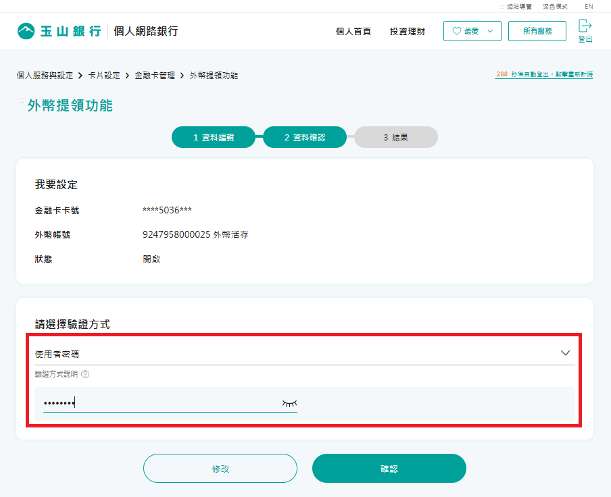This screenshot has width=611, height=497.
Task: Click the 修改 button
Action: point(220,468)
